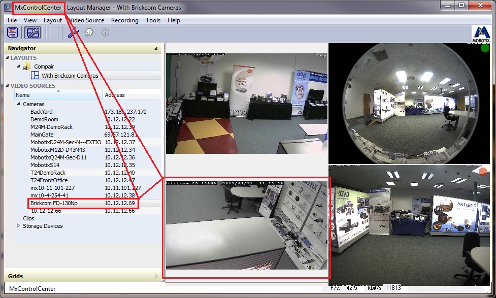Select the MobotixM12D-D43N43 camera
Image resolution: width=496 pixels, height=298 pixels.
[x=58, y=150]
